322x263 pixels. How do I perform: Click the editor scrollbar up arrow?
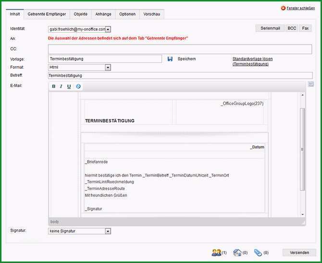(x=302, y=95)
